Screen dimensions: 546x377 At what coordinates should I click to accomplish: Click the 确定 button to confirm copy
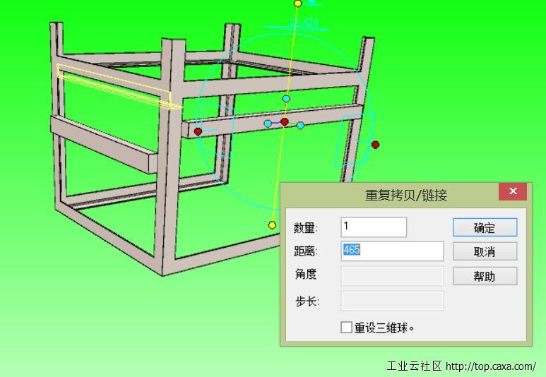pos(485,227)
